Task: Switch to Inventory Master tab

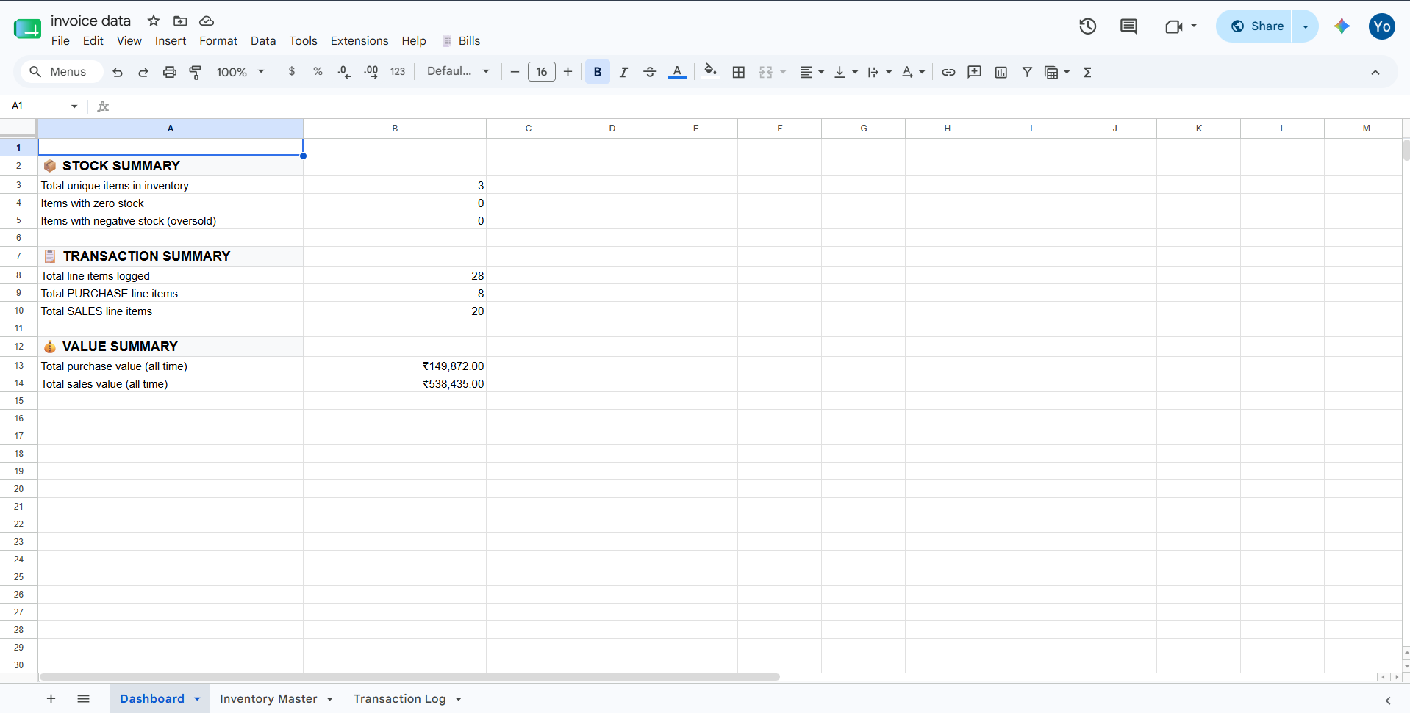Action: 268,698
